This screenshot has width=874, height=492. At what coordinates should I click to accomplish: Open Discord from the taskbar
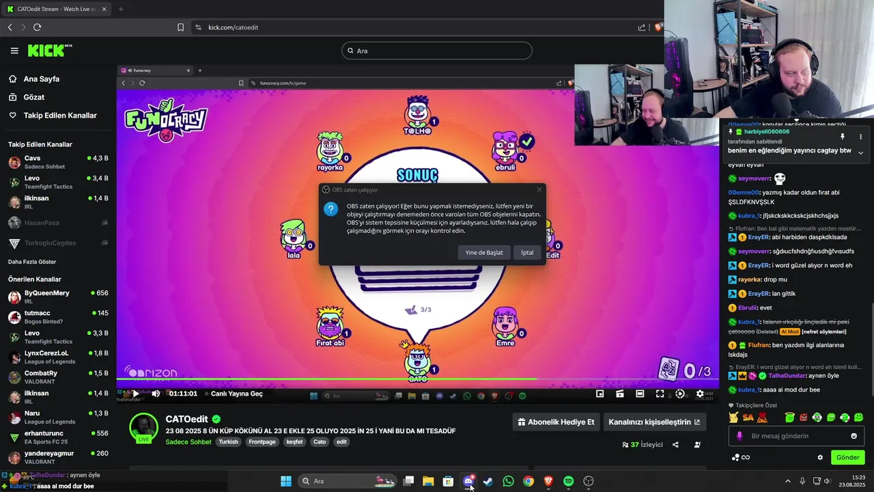tap(468, 481)
